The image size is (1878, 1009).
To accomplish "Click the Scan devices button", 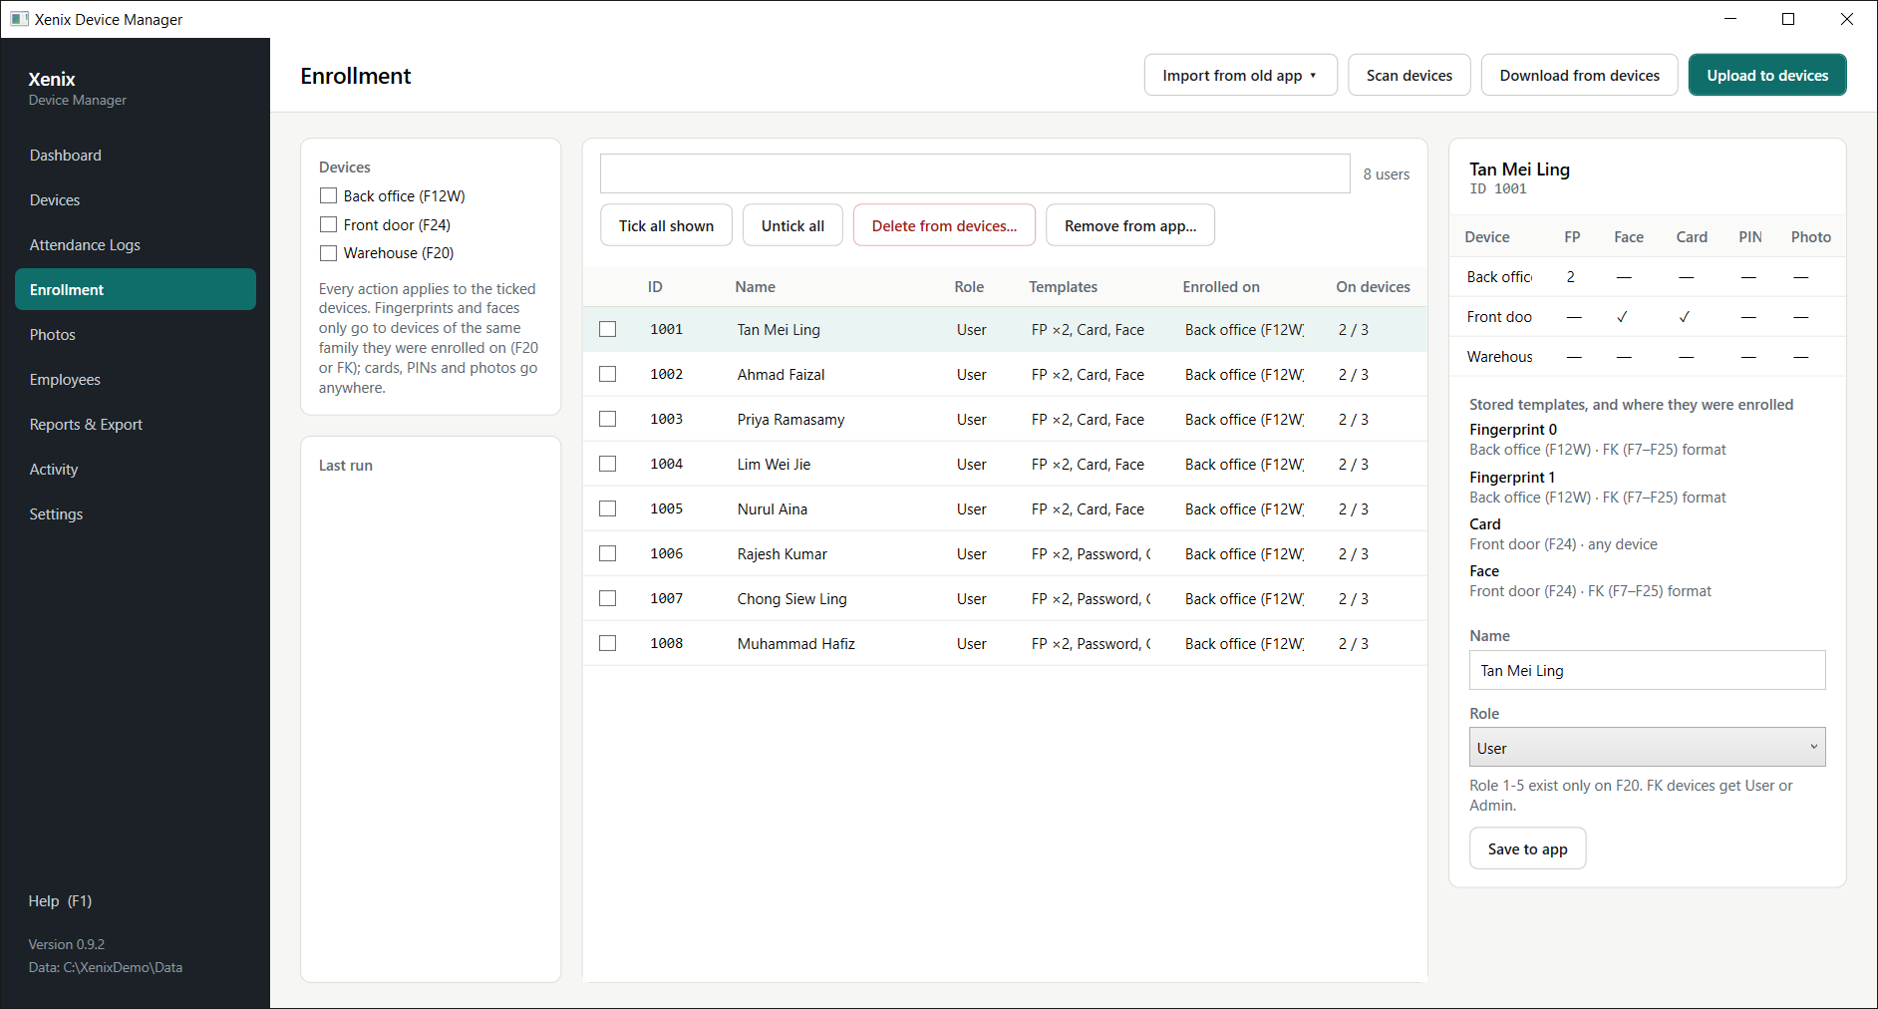I will coord(1408,75).
